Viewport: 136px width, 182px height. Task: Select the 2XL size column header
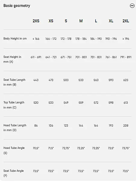[x=126, y=21]
